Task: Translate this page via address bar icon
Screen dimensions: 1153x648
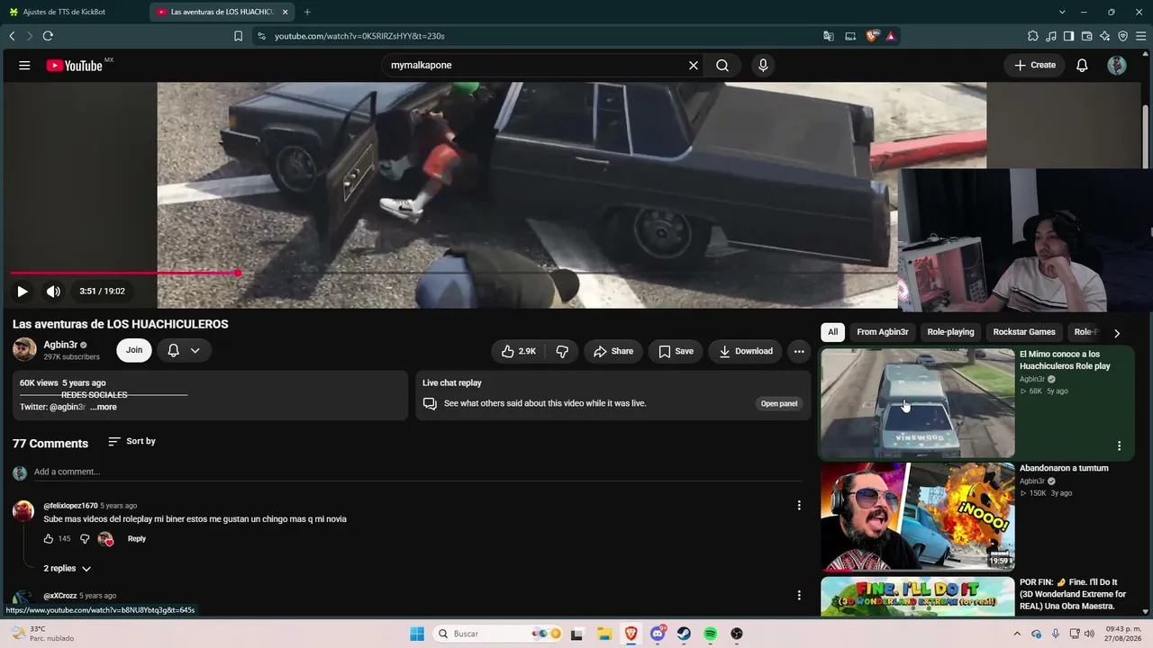Action: [828, 36]
